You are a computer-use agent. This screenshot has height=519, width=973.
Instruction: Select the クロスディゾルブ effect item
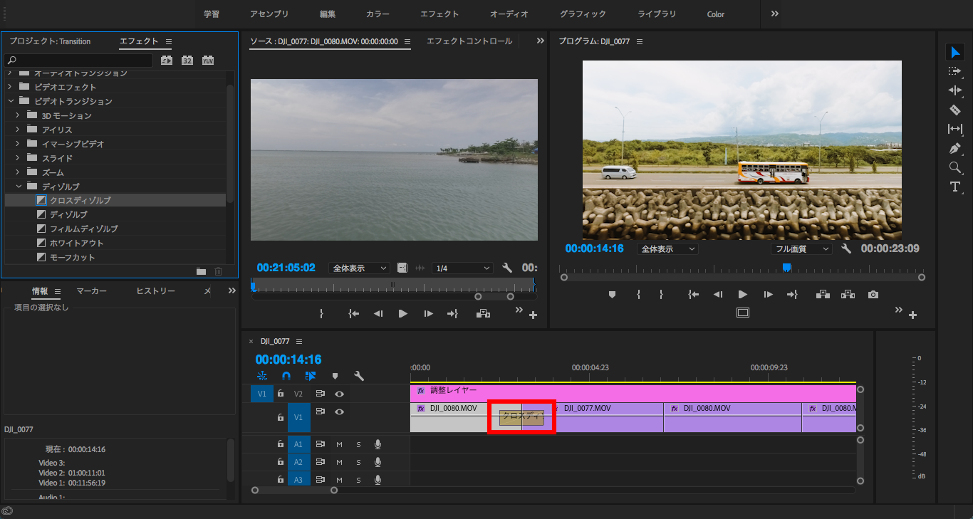80,201
